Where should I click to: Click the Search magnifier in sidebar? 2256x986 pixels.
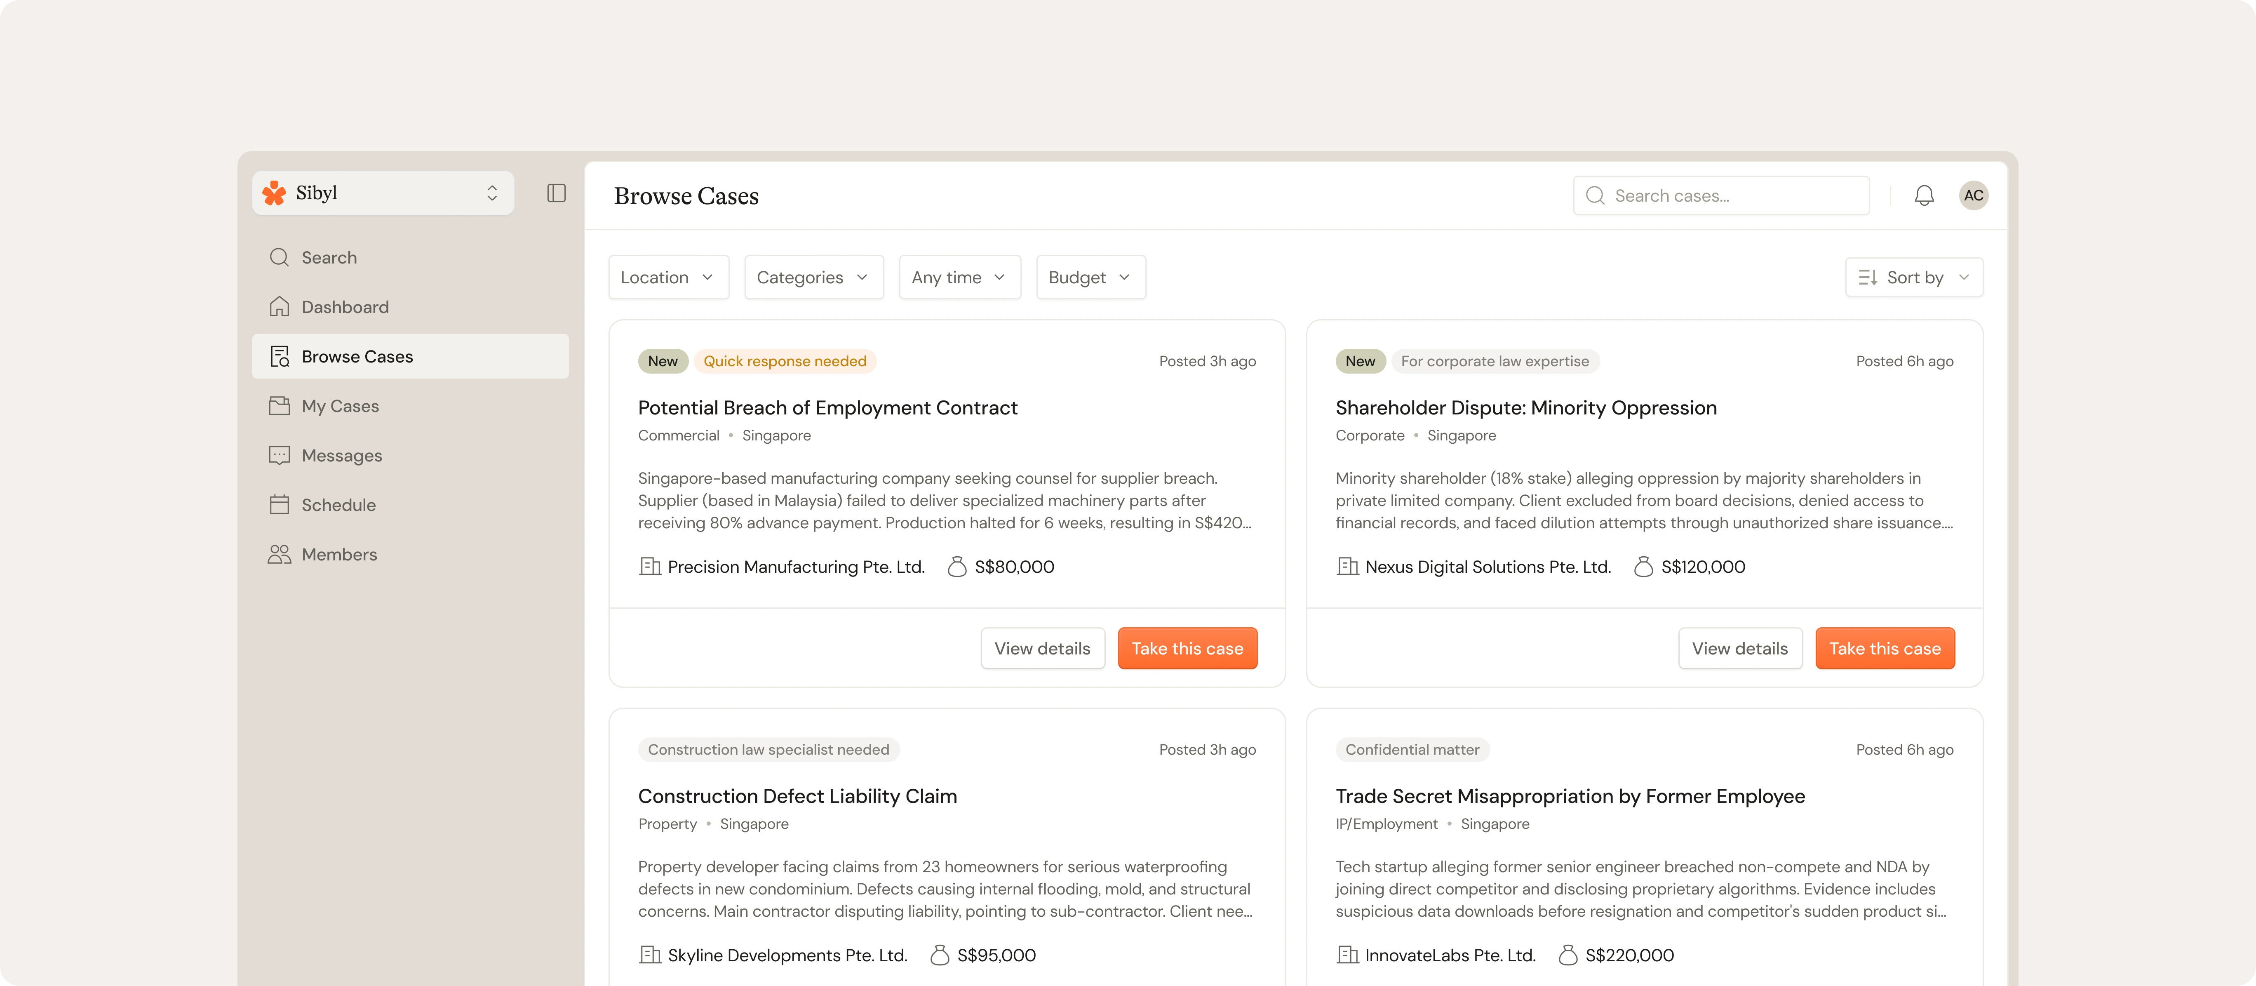(280, 257)
